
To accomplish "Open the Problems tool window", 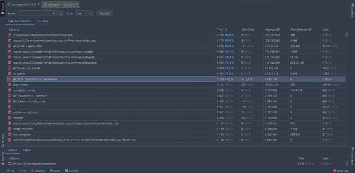I will pos(38,171).
